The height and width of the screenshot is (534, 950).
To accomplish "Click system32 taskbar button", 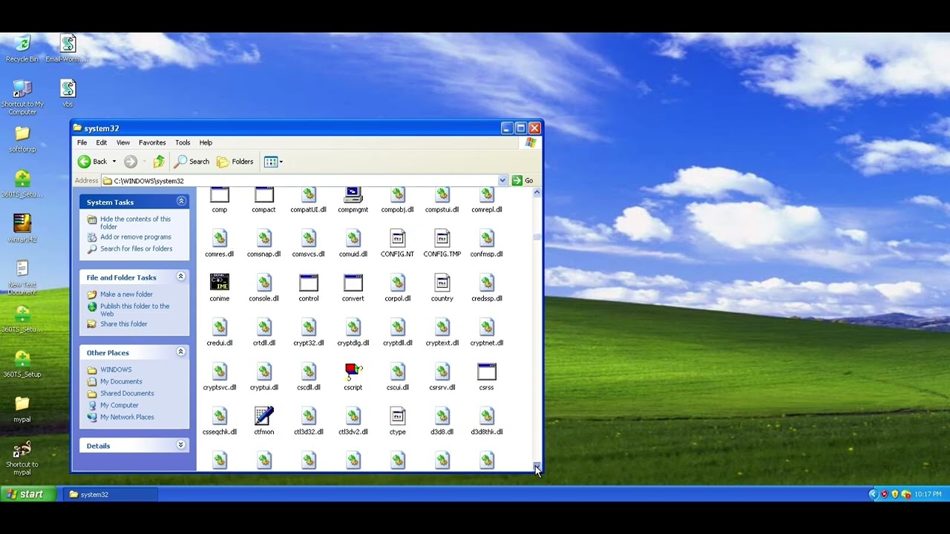I will tap(111, 495).
